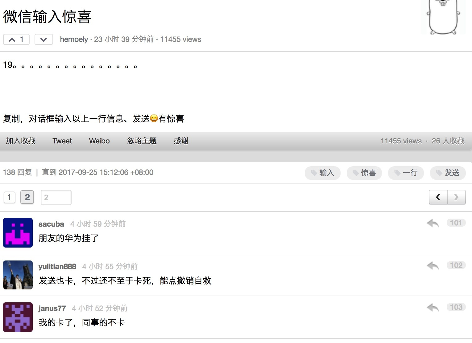Select the 惊喜 tag
Image resolution: width=472 pixels, height=343 pixels.
[x=364, y=173]
